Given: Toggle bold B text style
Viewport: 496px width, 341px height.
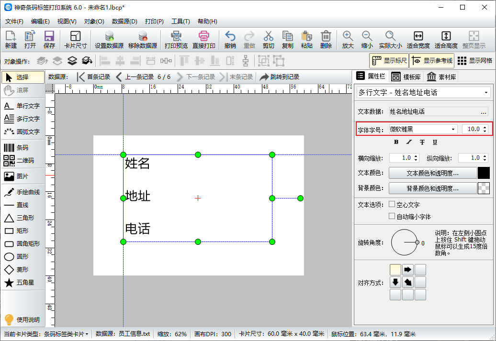Looking at the screenshot, I should pyautogui.click(x=396, y=142).
